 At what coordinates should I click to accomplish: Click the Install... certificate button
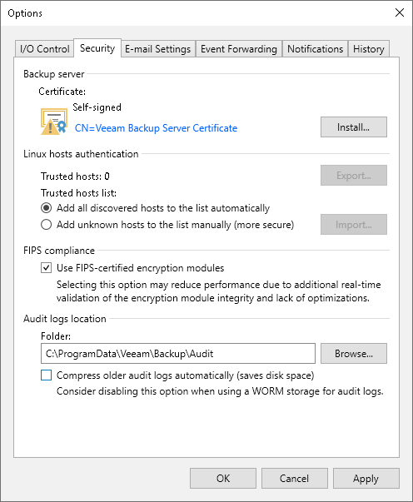tap(353, 127)
